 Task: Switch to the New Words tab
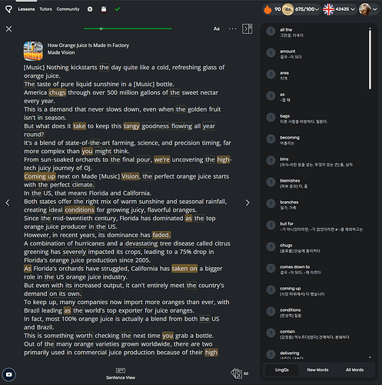317,370
